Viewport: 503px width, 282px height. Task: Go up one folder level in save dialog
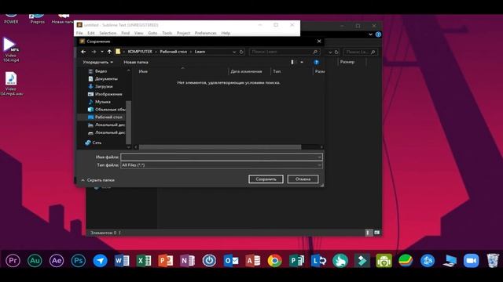pos(109,52)
